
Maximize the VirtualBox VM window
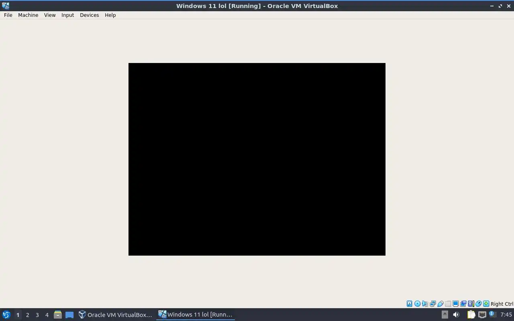pos(500,6)
